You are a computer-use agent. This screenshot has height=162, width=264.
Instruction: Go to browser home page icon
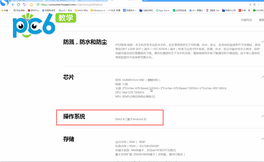point(31,4)
